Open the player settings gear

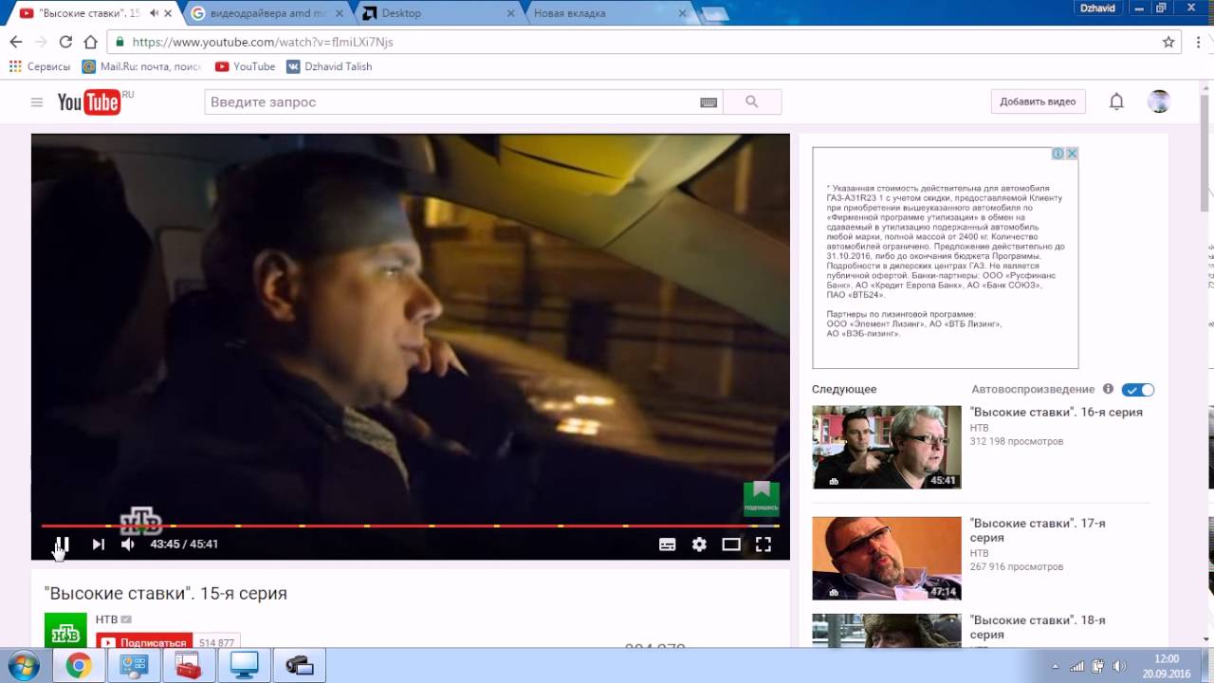(699, 545)
